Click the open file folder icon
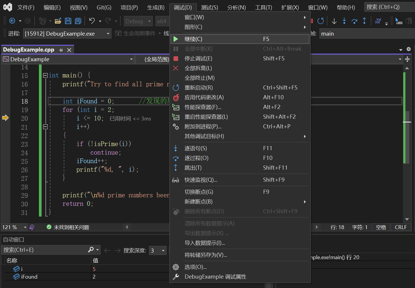 (58, 21)
